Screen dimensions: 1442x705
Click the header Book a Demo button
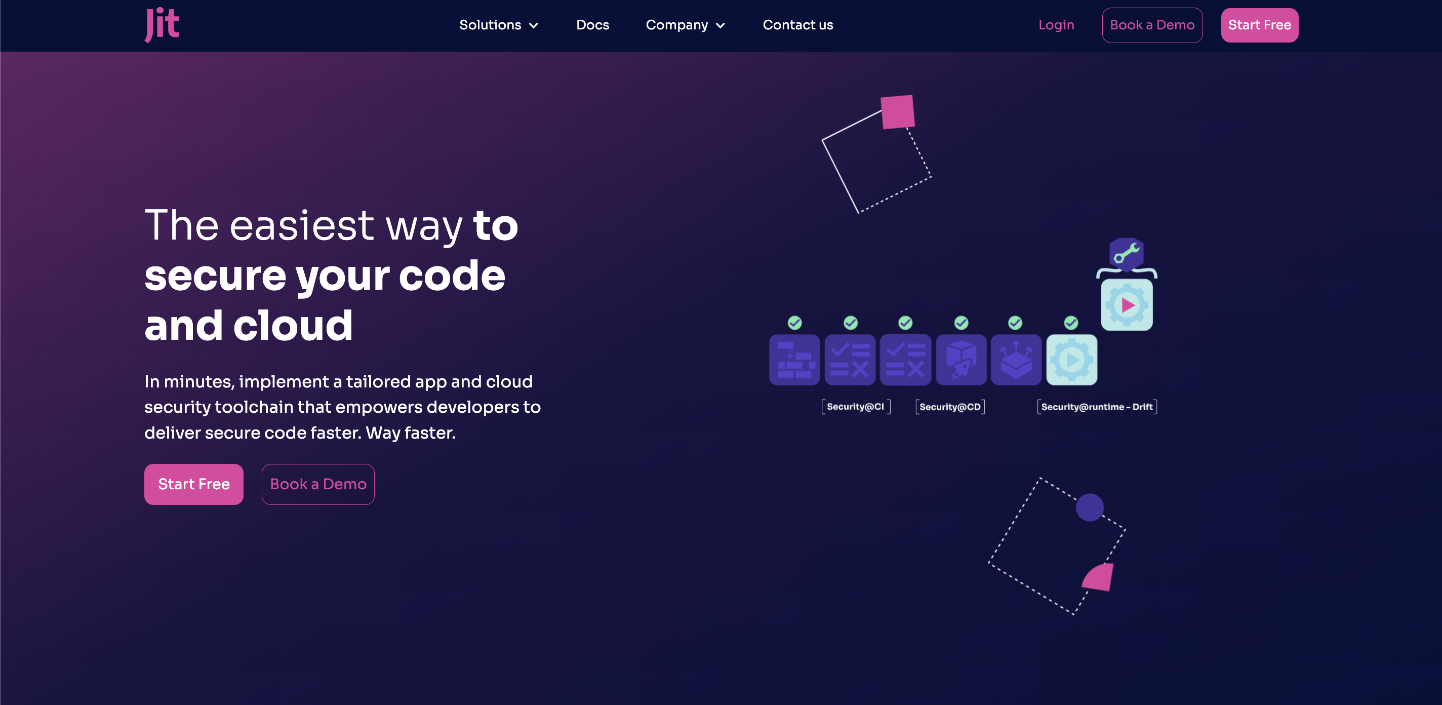(1151, 25)
